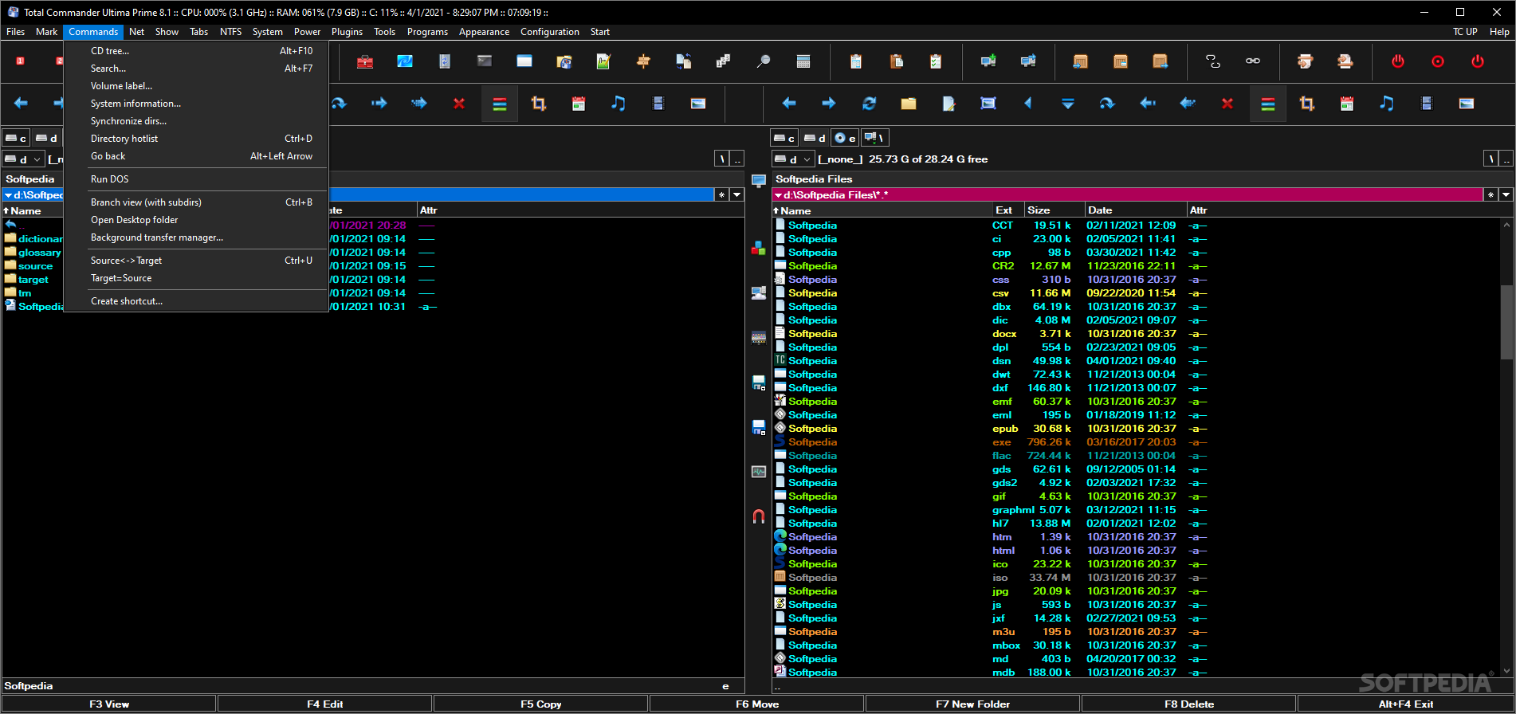Click the right panel red X delete icon
This screenshot has width=1516, height=714.
(1227, 104)
